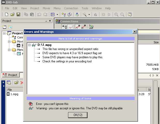The image size is (160, 124).
Task: Click the red line tool in Connections toolbar
Action: tap(70, 27)
